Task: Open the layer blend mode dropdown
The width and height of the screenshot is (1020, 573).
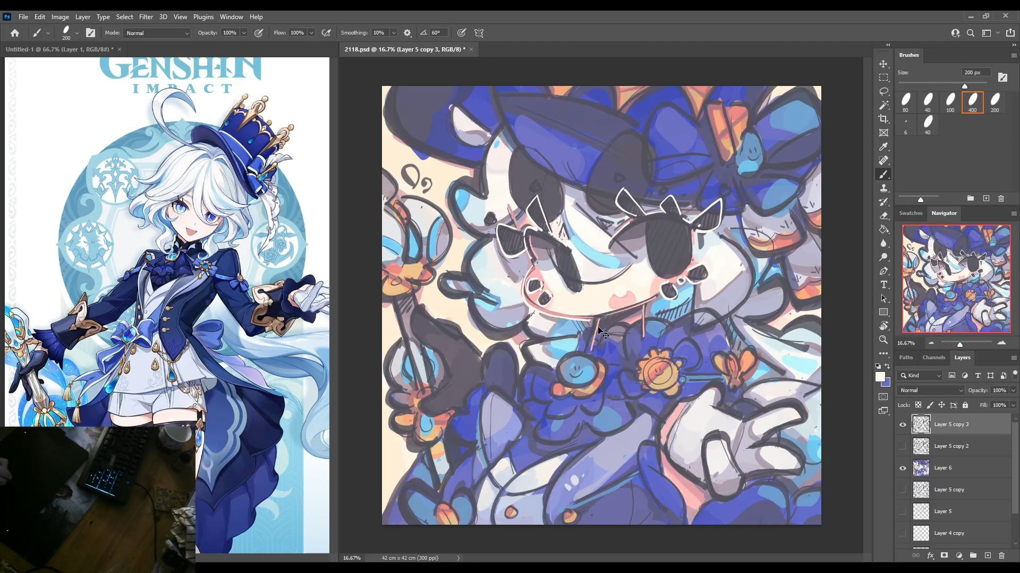Action: (931, 390)
